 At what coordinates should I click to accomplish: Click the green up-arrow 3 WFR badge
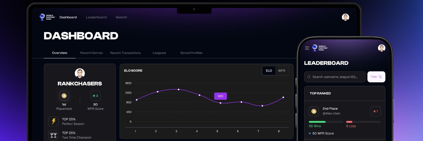tap(95, 96)
